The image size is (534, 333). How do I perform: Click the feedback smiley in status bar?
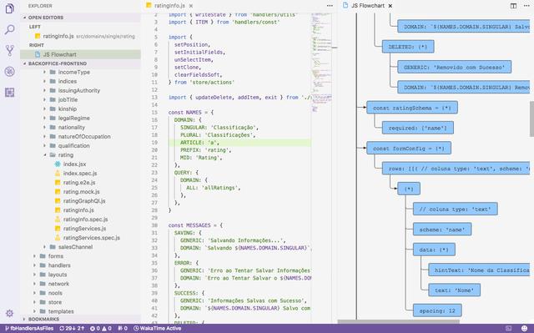(524, 328)
